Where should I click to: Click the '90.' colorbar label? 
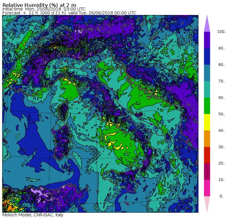221,48
